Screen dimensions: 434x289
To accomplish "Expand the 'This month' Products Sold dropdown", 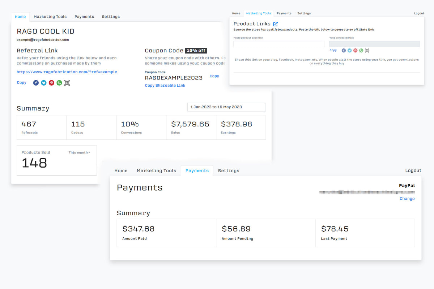I will [79, 152].
